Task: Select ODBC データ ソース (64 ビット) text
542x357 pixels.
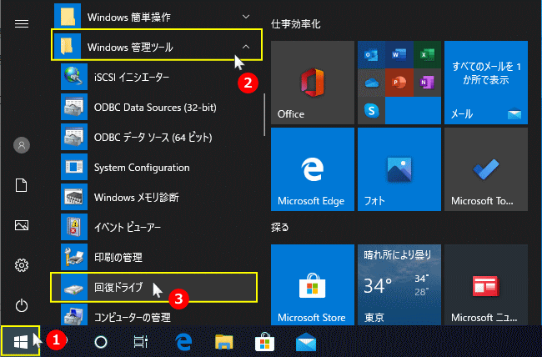Action: click(x=153, y=138)
